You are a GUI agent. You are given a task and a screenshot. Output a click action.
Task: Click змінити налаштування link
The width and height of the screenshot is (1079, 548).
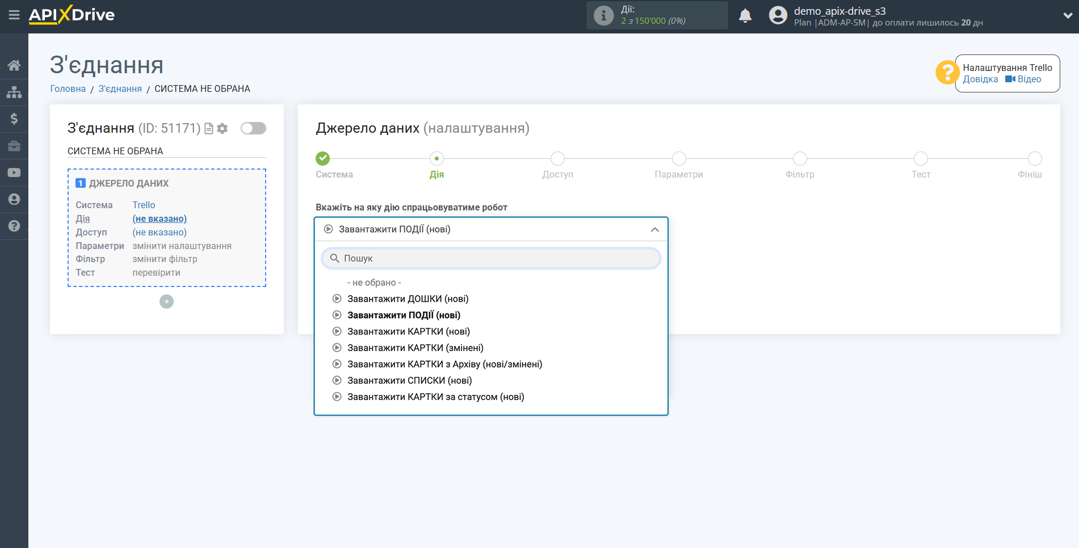point(182,246)
